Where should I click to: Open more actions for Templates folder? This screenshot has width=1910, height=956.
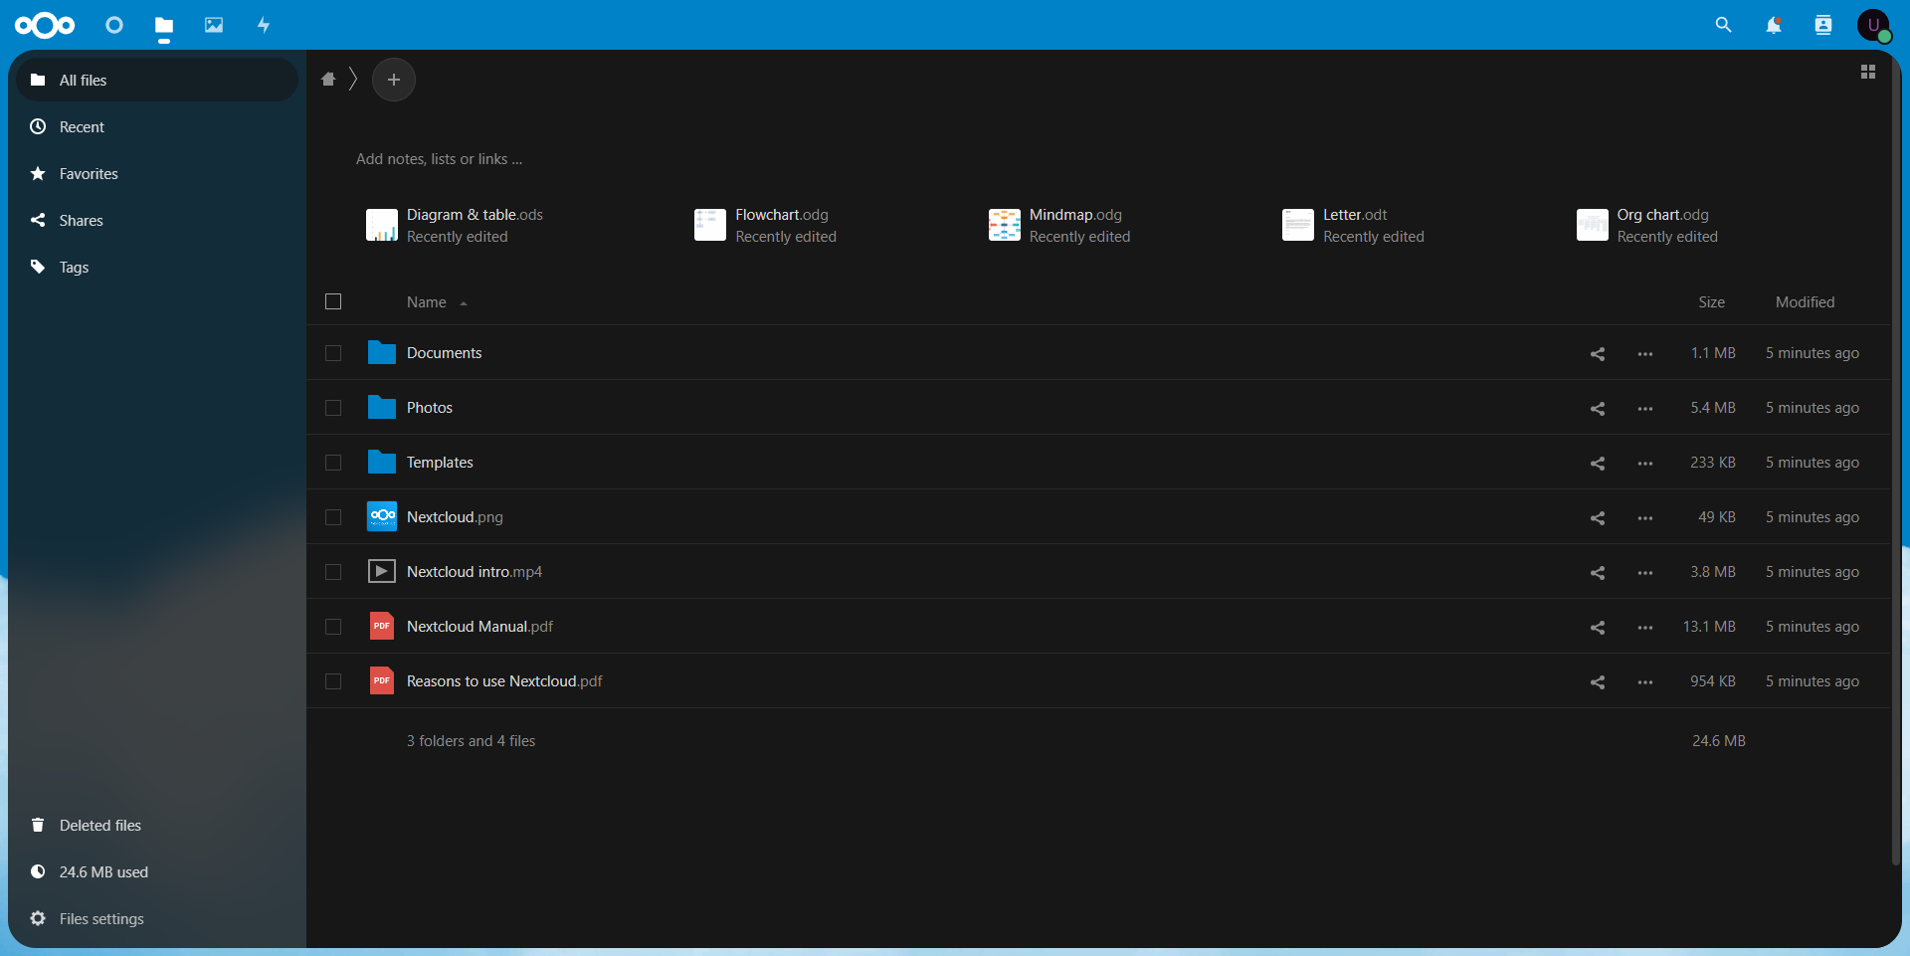(x=1644, y=464)
